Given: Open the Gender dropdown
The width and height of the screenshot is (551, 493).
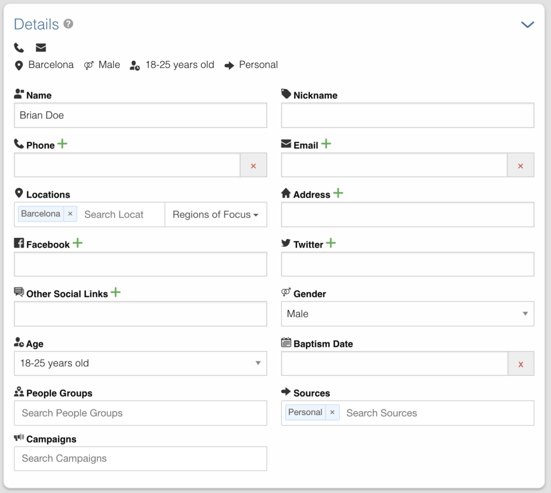Looking at the screenshot, I should [408, 314].
